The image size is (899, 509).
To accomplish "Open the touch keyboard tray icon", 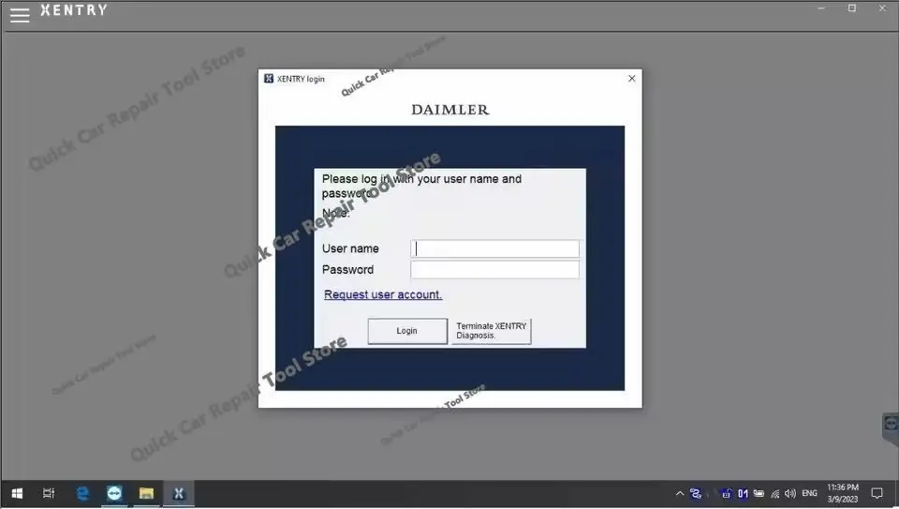I will point(759,493).
